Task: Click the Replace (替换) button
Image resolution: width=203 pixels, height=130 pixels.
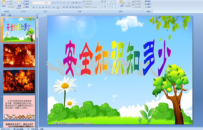Action: 148,4
